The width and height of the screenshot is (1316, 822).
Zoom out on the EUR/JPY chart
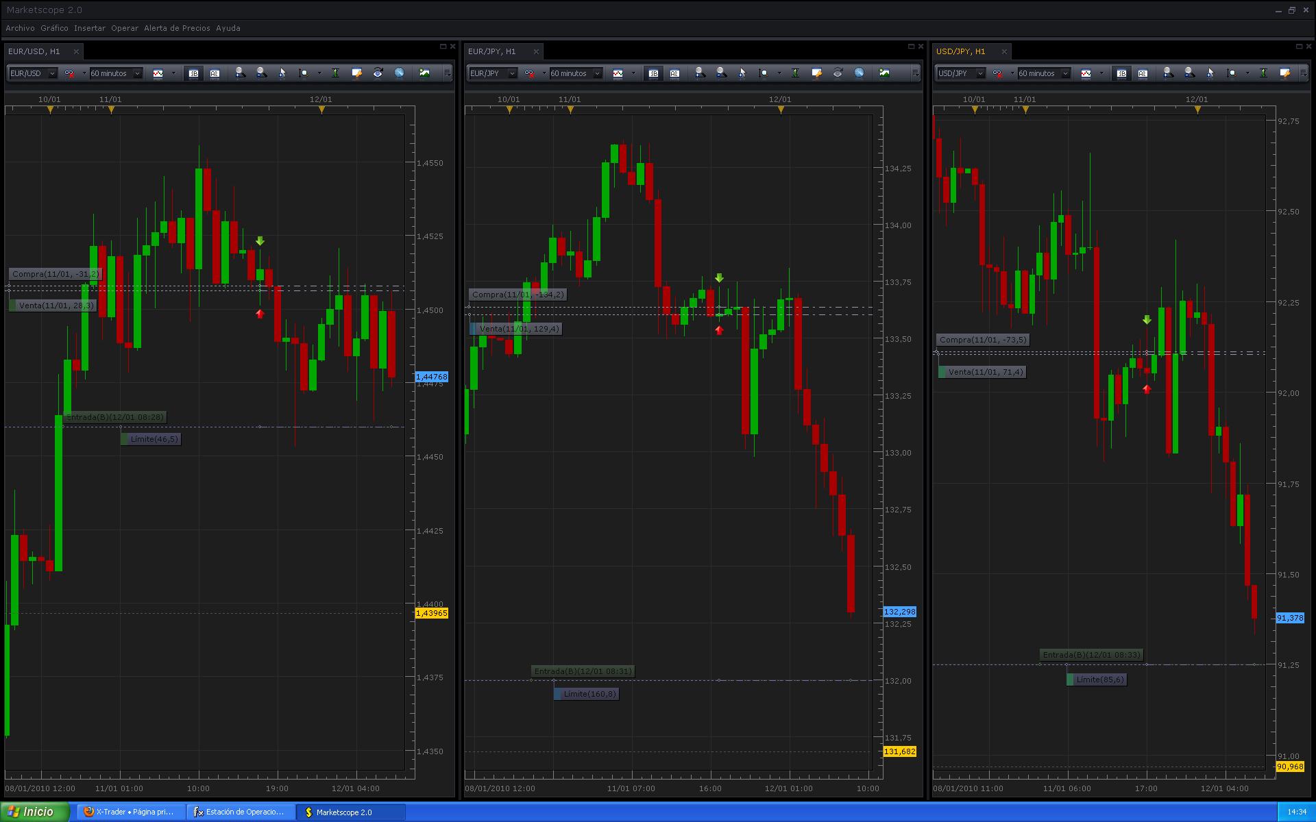click(x=721, y=73)
